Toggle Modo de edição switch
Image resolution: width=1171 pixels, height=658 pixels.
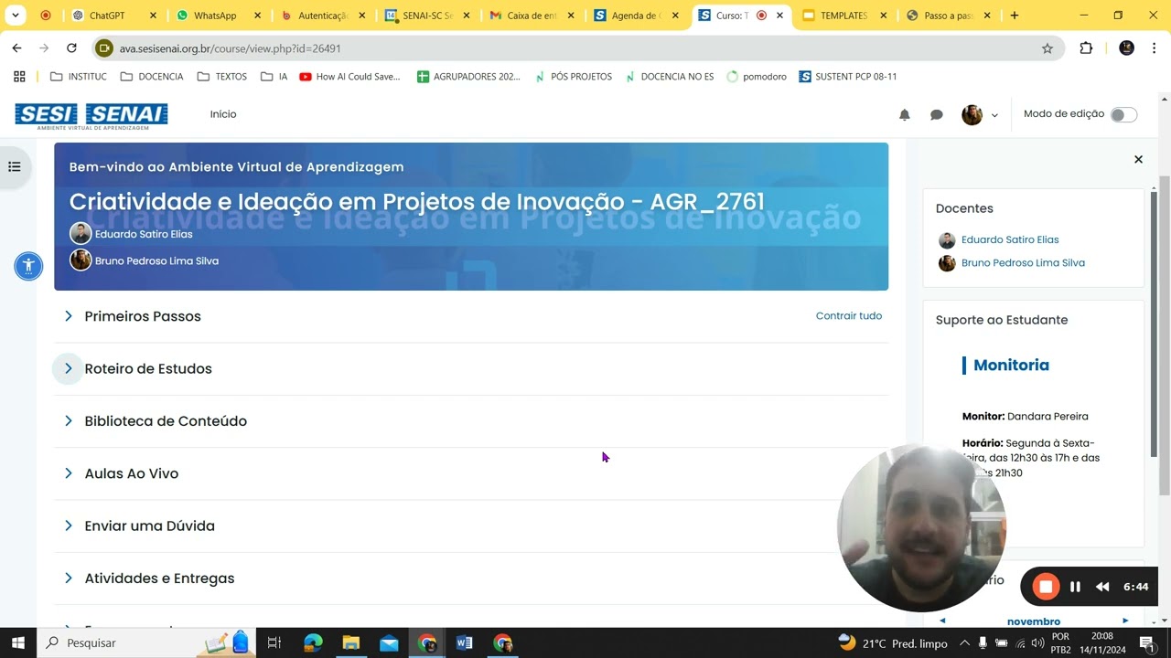tap(1123, 114)
